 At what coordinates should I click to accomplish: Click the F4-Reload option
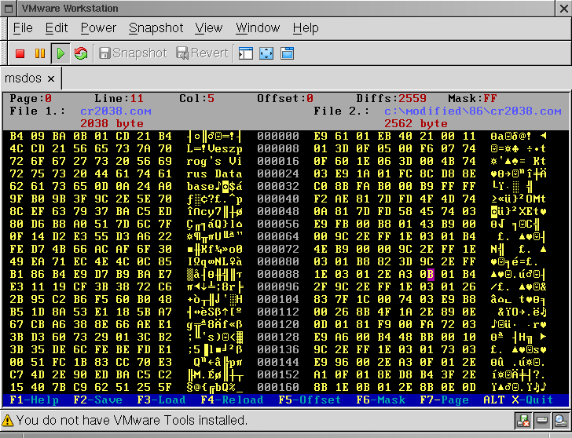coord(232,400)
